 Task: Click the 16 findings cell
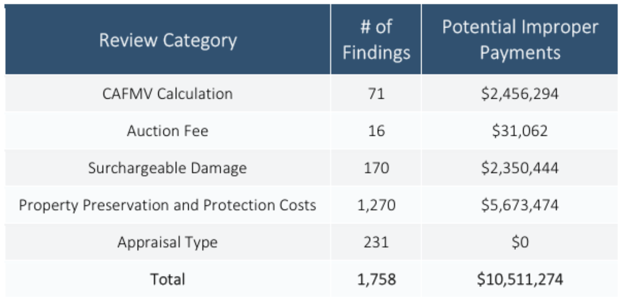coord(376,131)
